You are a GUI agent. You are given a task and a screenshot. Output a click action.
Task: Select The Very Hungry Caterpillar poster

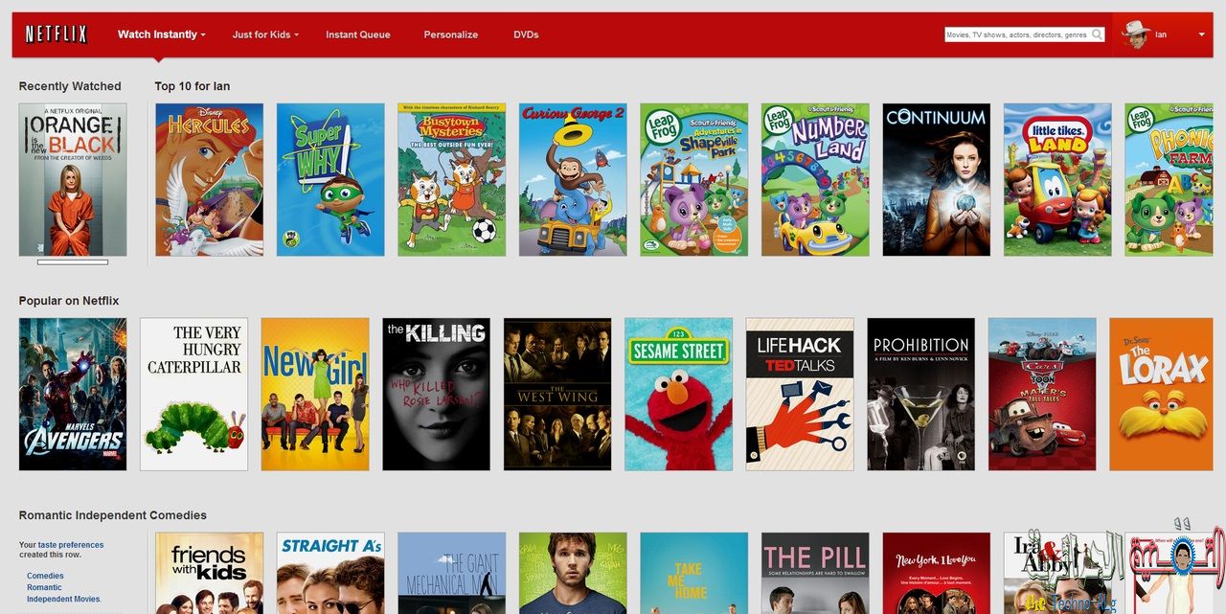coord(193,395)
